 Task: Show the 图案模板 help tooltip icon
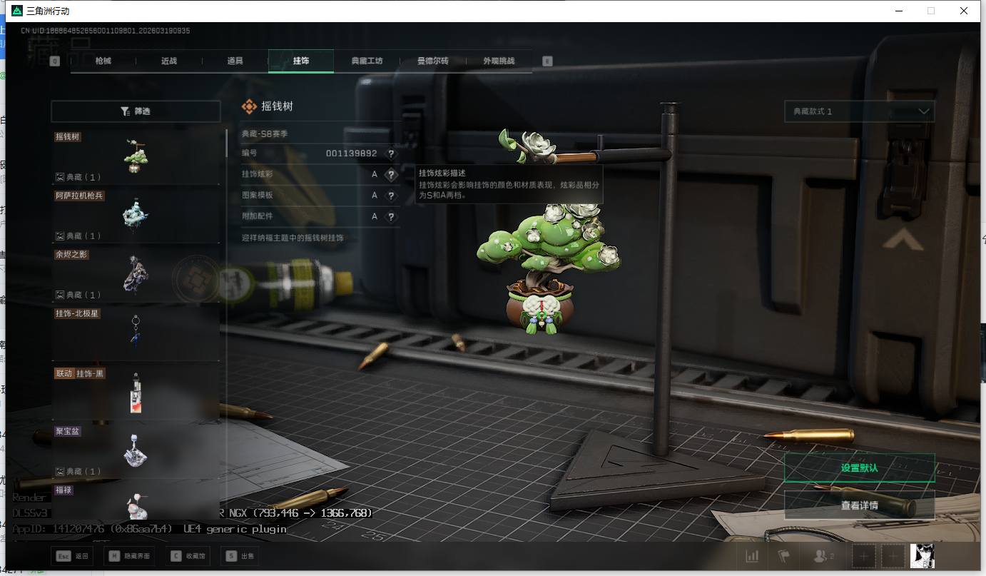point(391,196)
